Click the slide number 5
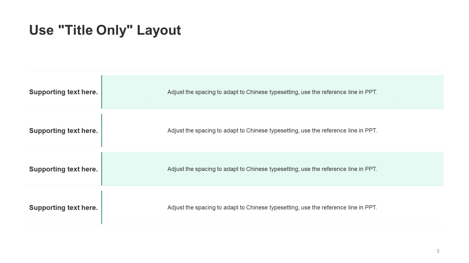Viewport: 469px width, 263px height. point(438,251)
